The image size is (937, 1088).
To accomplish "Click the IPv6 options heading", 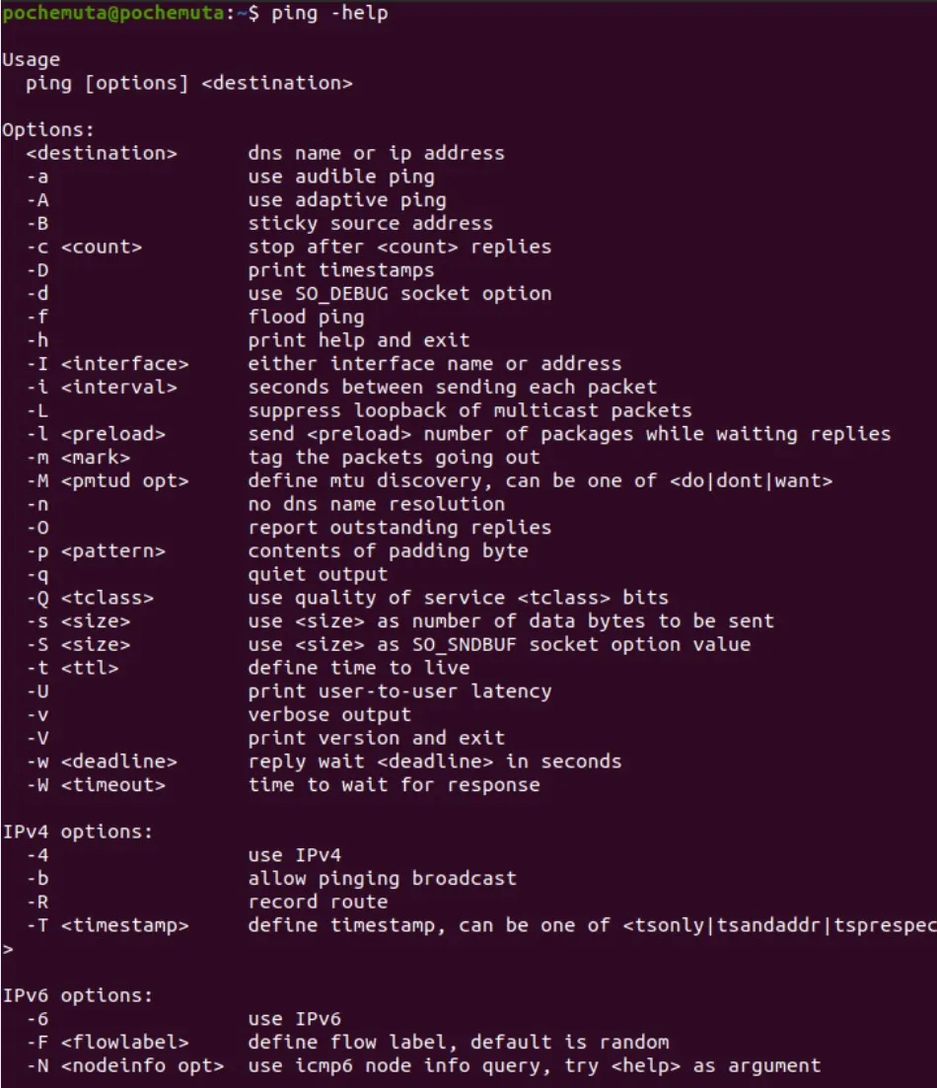I will coord(77,995).
